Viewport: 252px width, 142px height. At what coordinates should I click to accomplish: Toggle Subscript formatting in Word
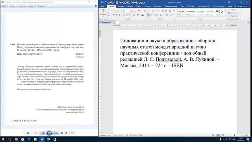[x=127, y=15]
